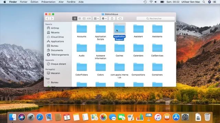Image resolution: width=220 pixels, height=123 pixels.
Task: Click the Share toolbar button
Action: click(112, 18)
